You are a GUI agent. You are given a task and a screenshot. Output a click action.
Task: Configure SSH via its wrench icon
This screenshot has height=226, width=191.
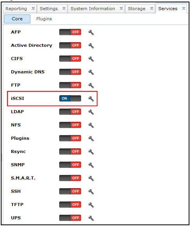pyautogui.click(x=91, y=192)
